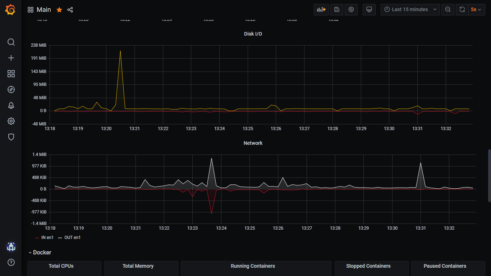The image size is (491, 276).
Task: Click the Network IN dip near 13:23
Action: point(211,214)
